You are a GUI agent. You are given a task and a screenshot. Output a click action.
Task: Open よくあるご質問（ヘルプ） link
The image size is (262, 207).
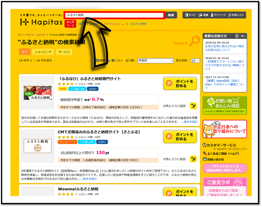click(x=223, y=154)
